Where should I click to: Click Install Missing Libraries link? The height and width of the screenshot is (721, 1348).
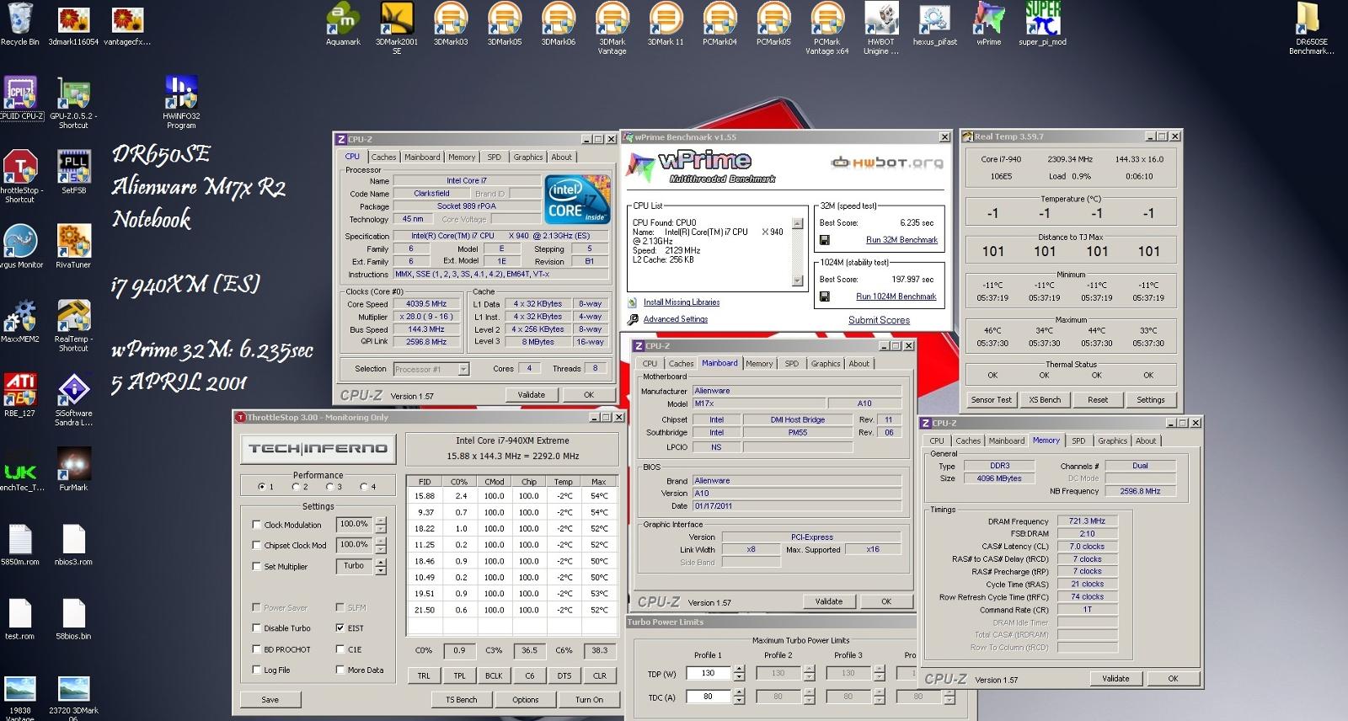pos(682,302)
